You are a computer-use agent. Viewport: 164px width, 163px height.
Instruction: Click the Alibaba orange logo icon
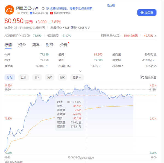tap(9, 10)
